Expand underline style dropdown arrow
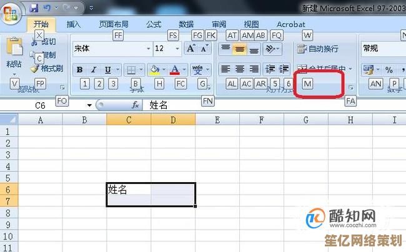This screenshot has width=406, height=252. pos(117,69)
